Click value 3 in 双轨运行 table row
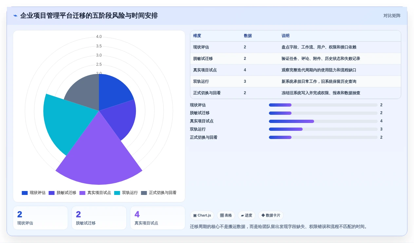414x243 pixels. (x=245, y=81)
